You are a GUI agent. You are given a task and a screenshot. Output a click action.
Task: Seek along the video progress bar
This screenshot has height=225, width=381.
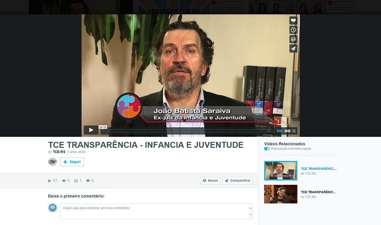click(x=188, y=131)
